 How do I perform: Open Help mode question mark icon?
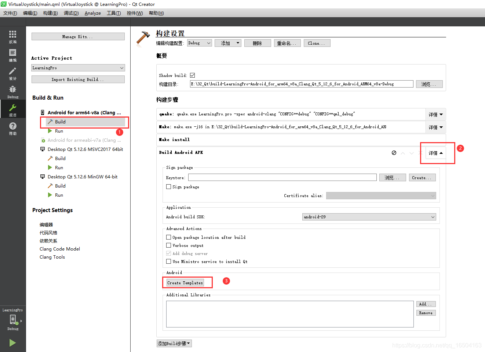12,126
